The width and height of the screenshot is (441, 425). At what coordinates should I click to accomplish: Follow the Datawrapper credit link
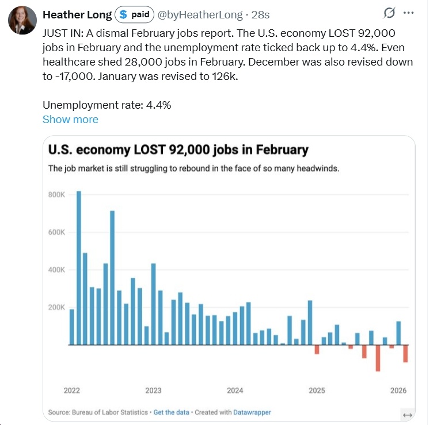pos(251,412)
